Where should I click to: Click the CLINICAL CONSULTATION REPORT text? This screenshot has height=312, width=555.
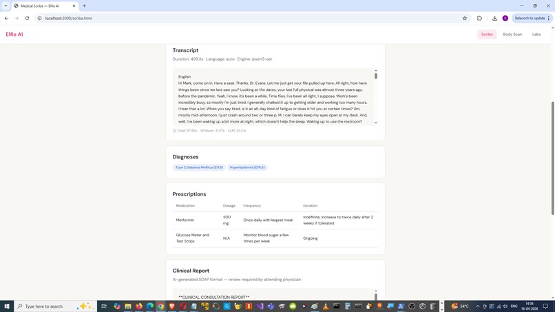213,298
